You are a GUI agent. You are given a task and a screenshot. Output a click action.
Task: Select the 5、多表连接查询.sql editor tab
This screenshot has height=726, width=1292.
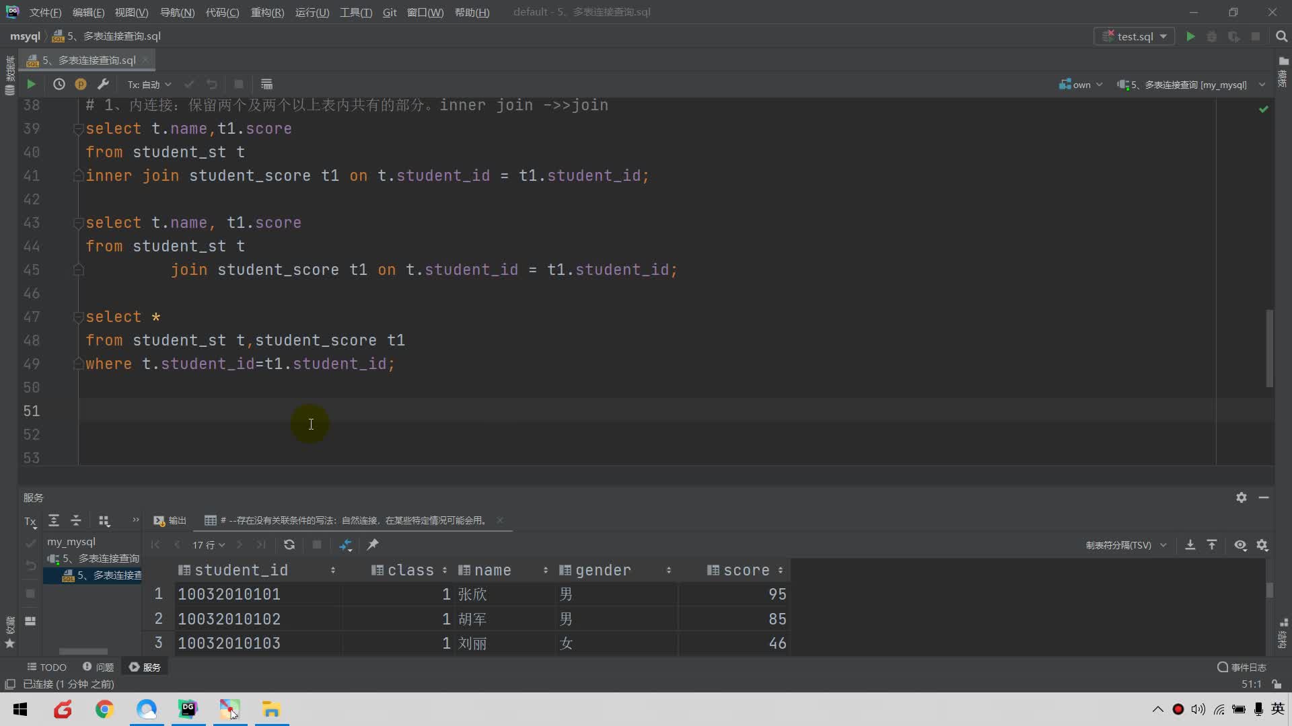[x=88, y=60]
